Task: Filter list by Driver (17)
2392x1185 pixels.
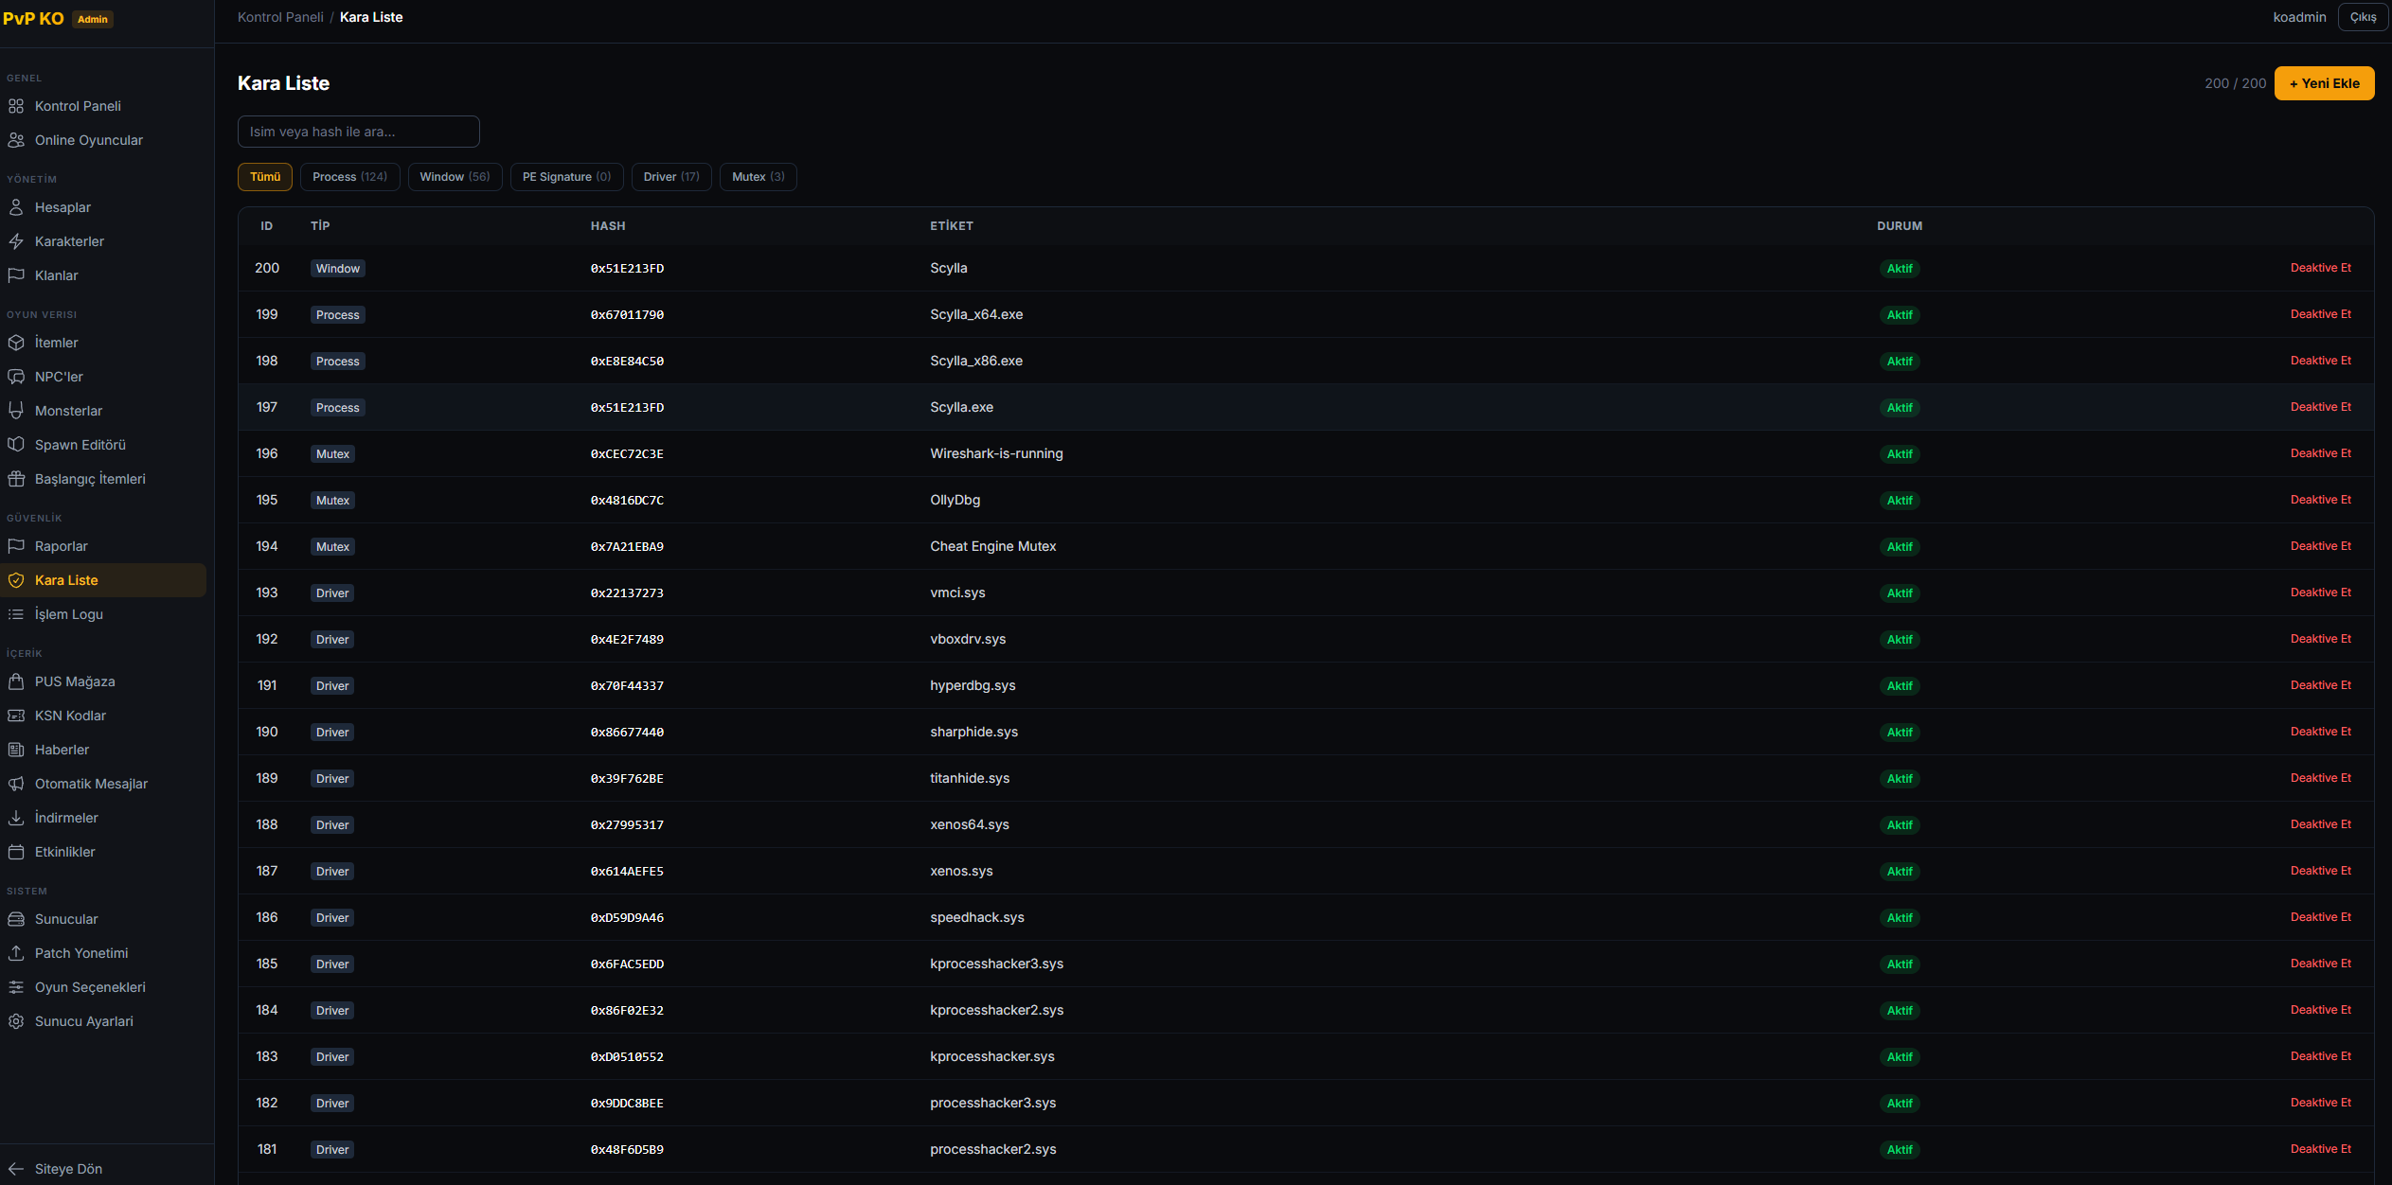Action: click(x=671, y=177)
